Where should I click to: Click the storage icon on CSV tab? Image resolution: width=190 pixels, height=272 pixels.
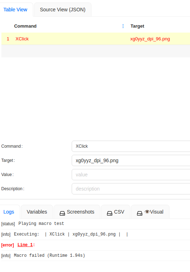click(x=109, y=213)
